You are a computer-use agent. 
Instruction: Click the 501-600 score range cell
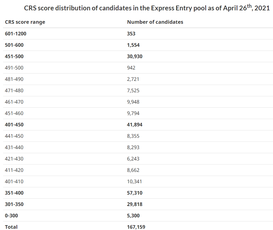14,45
